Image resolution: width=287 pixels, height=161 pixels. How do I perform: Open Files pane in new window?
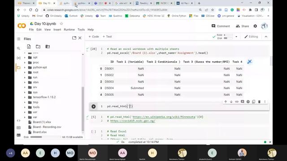pos(74,38)
